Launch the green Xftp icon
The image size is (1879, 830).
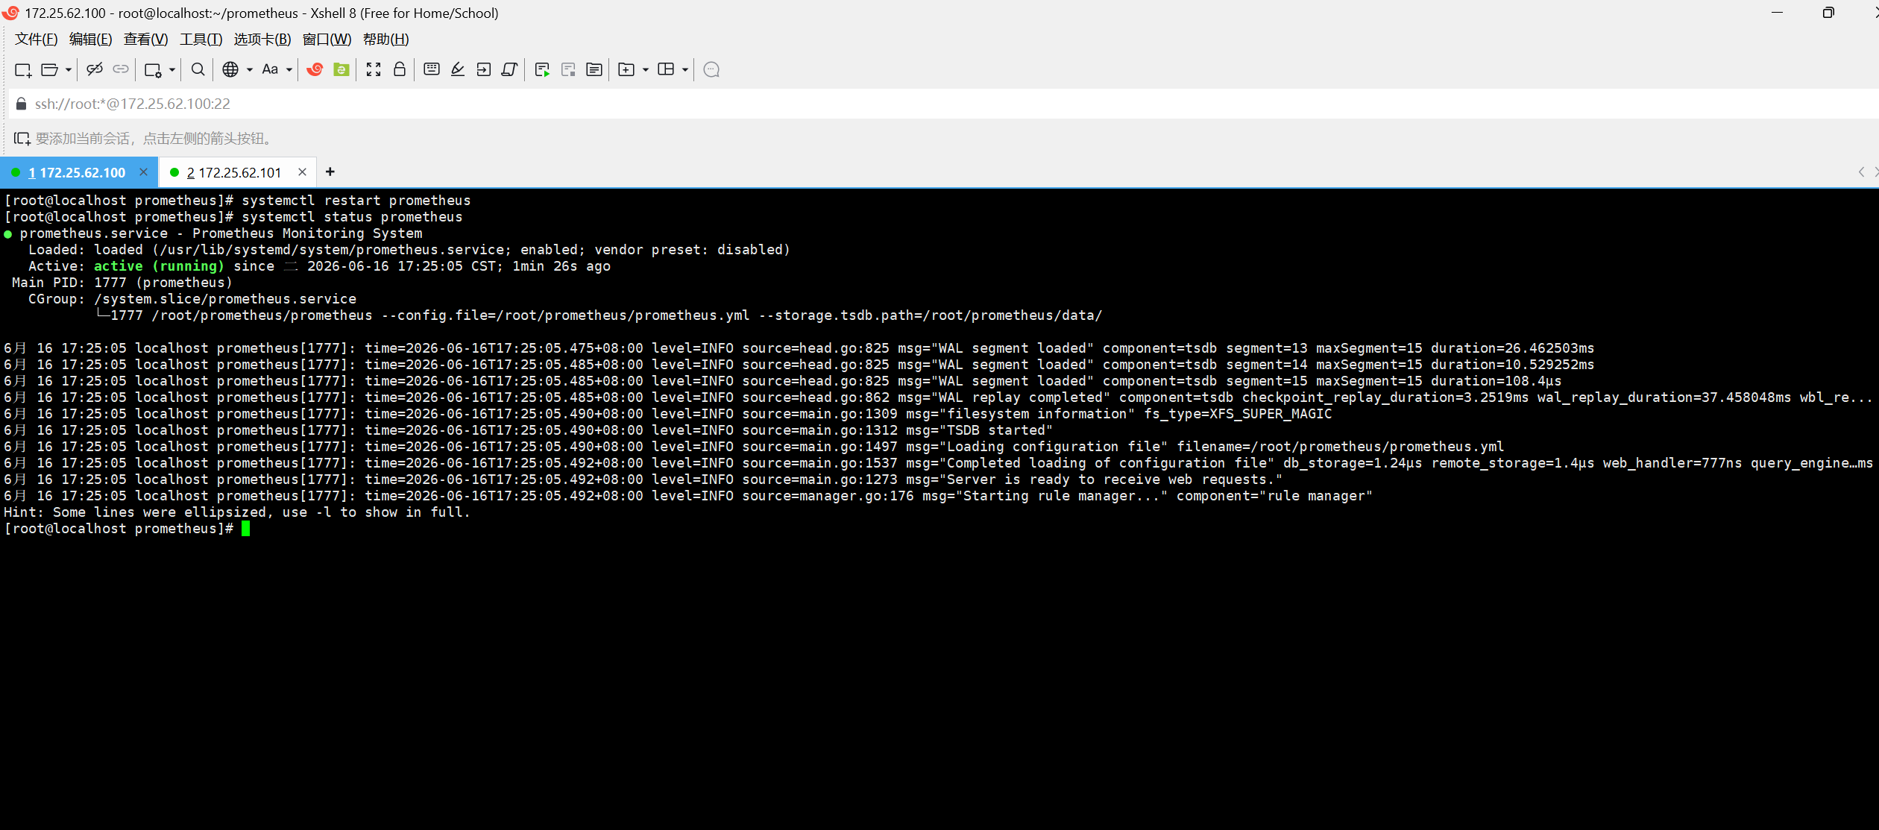pyautogui.click(x=342, y=69)
